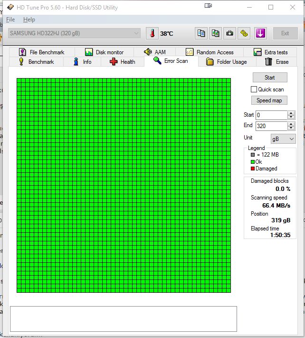
Task: Click the 0.0 % damaged blocks value
Action: point(283,189)
